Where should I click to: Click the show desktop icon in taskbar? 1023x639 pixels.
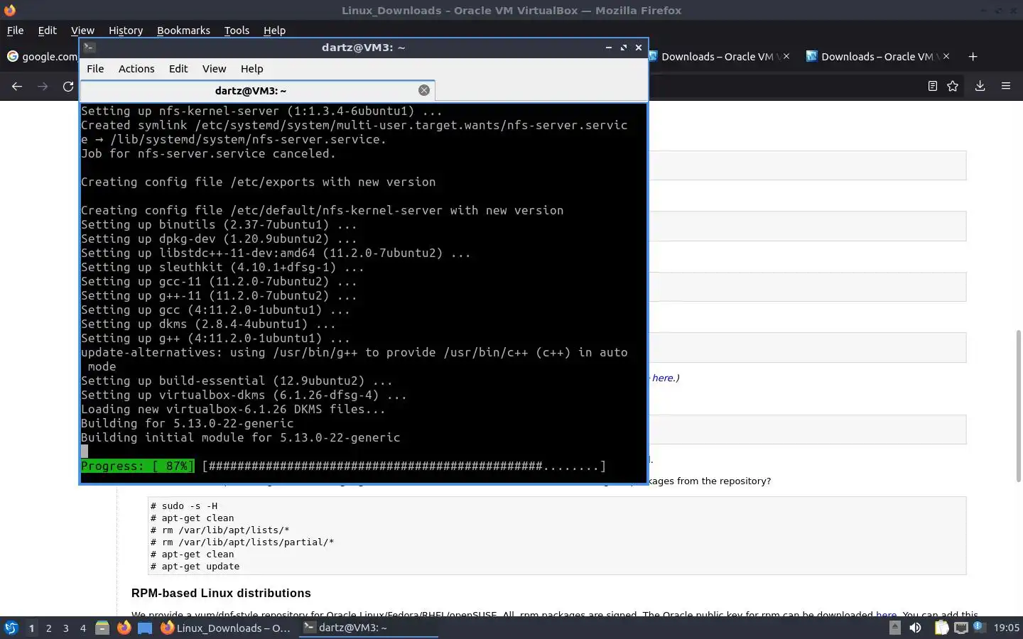pyautogui.click(x=145, y=628)
